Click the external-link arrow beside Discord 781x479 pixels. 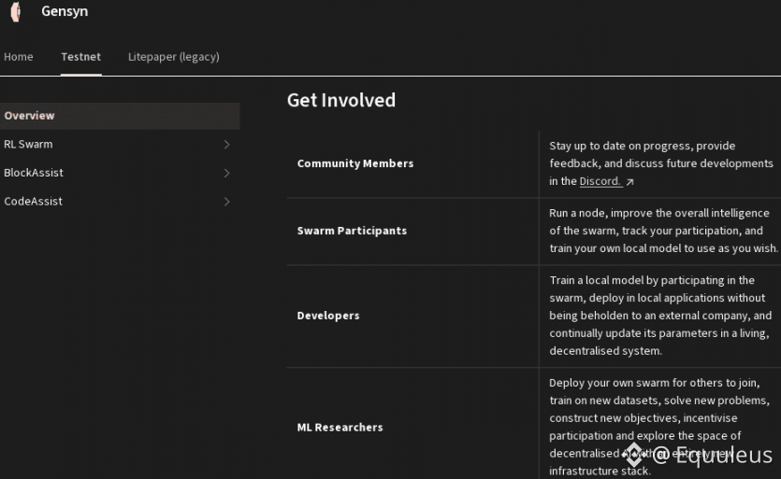630,182
